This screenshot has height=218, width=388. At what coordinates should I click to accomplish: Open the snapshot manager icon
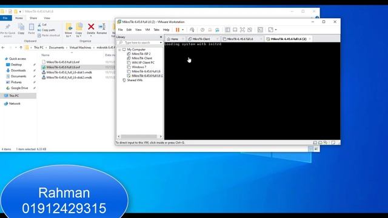[x=217, y=30]
